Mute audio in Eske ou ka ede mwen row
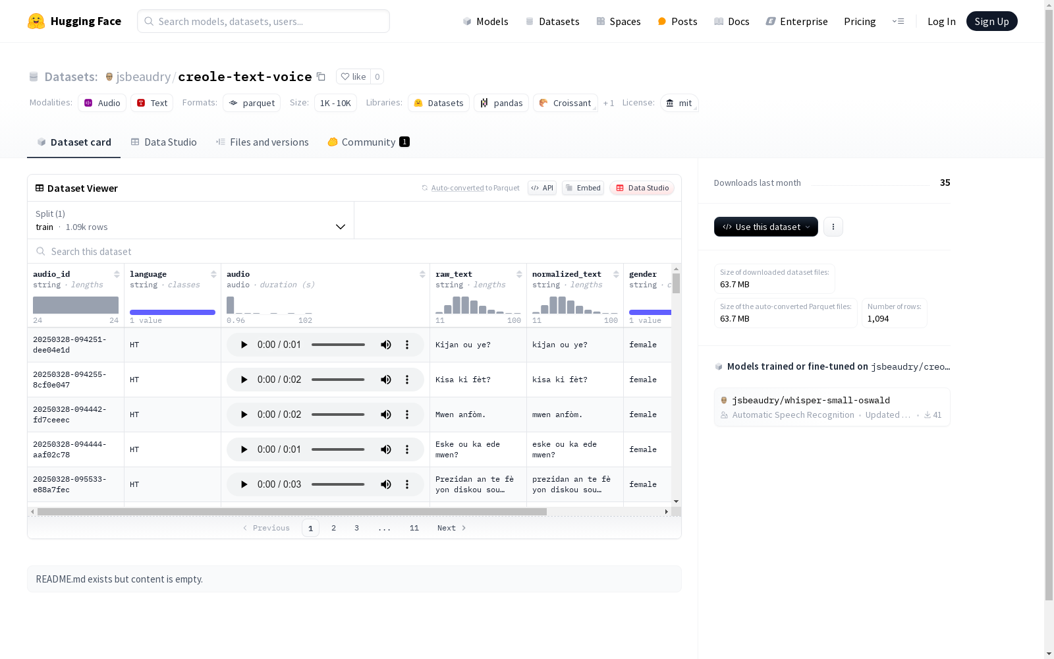1054x659 pixels. (x=386, y=449)
